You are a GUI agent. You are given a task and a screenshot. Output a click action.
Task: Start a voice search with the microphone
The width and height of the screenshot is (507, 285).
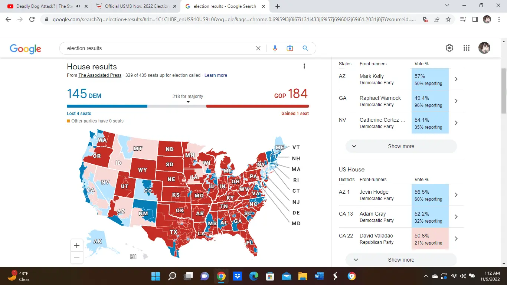[275, 48]
